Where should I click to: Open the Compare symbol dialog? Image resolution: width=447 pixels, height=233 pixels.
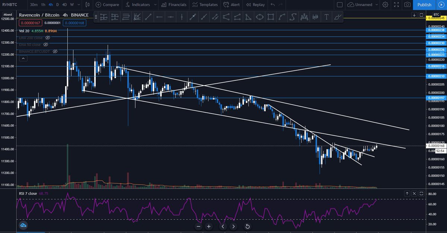(107, 5)
